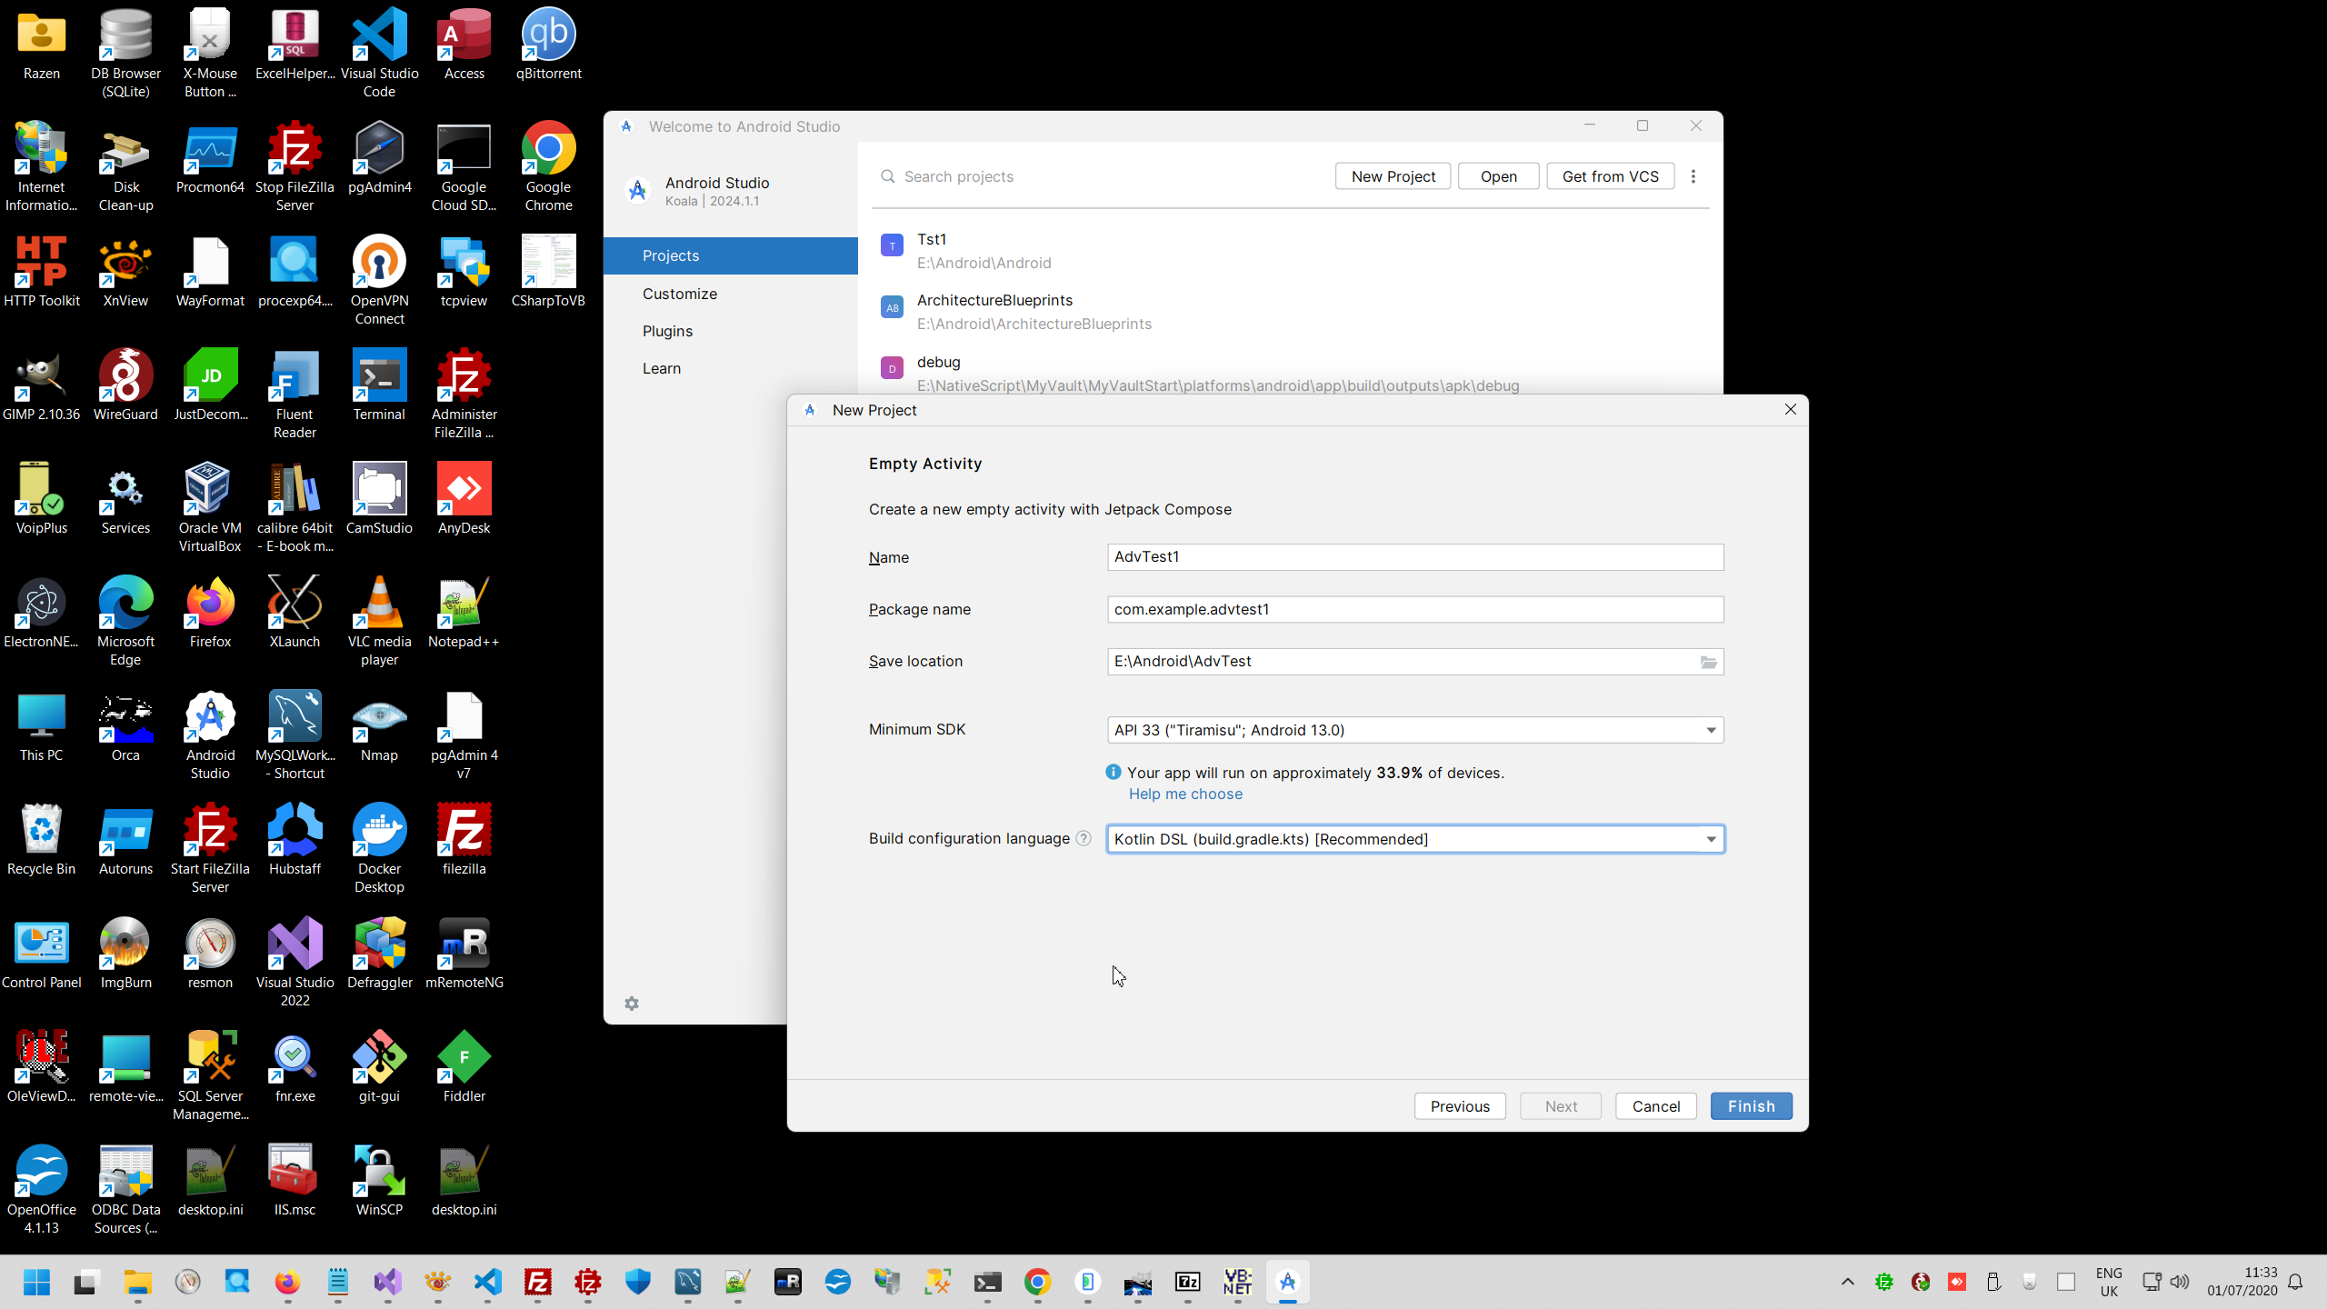Open the Tst1 project icon
Screen dimensions: 2327x1309
(892, 245)
